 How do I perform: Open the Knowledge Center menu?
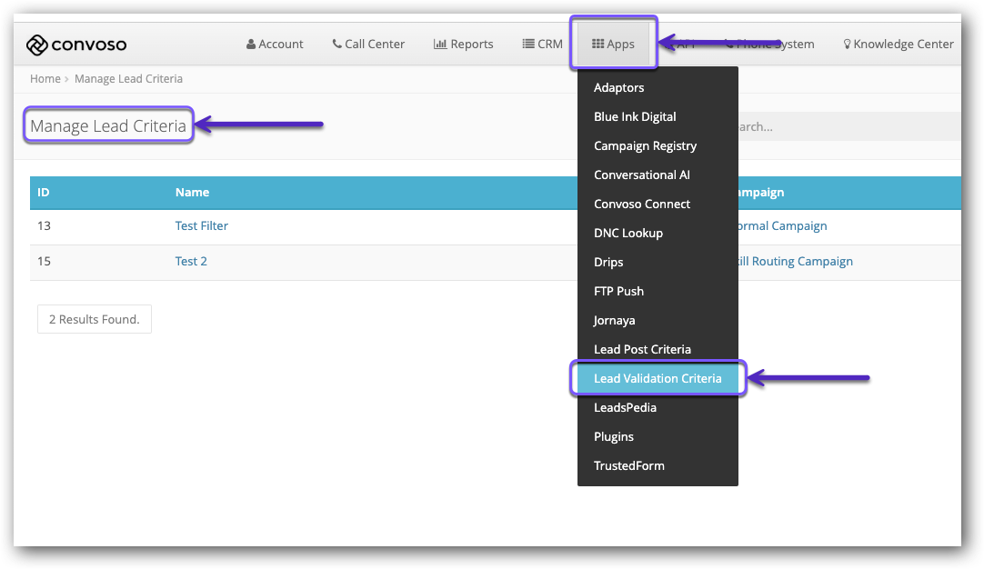[898, 44]
